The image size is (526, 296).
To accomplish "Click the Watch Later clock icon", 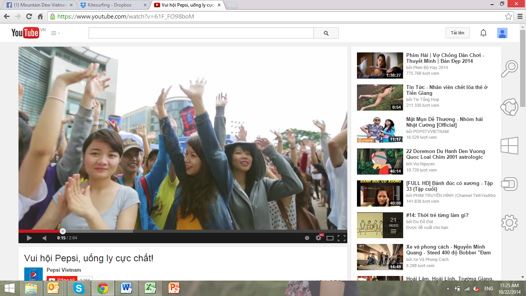I will [307, 238].
